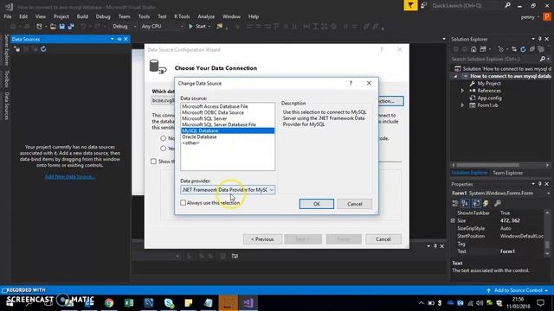
Task: Click Add to Source Control in status bar
Action: coord(518,290)
